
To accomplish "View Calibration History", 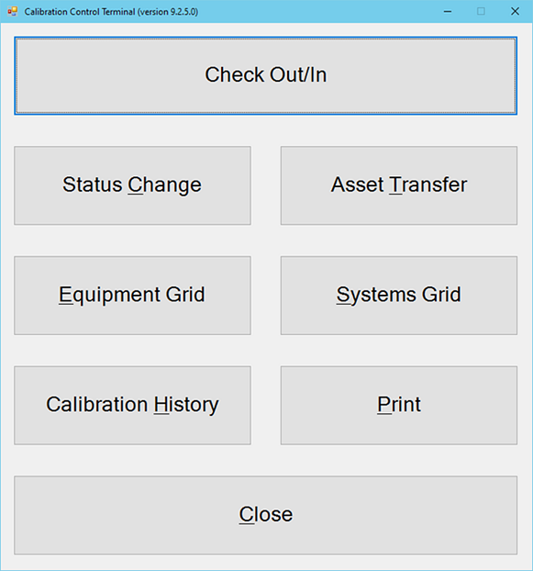I will click(x=132, y=406).
